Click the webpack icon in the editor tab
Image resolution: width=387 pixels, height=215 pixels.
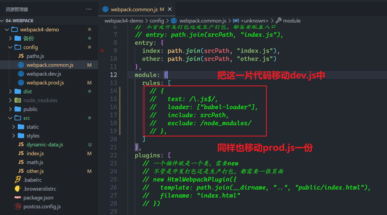point(106,9)
